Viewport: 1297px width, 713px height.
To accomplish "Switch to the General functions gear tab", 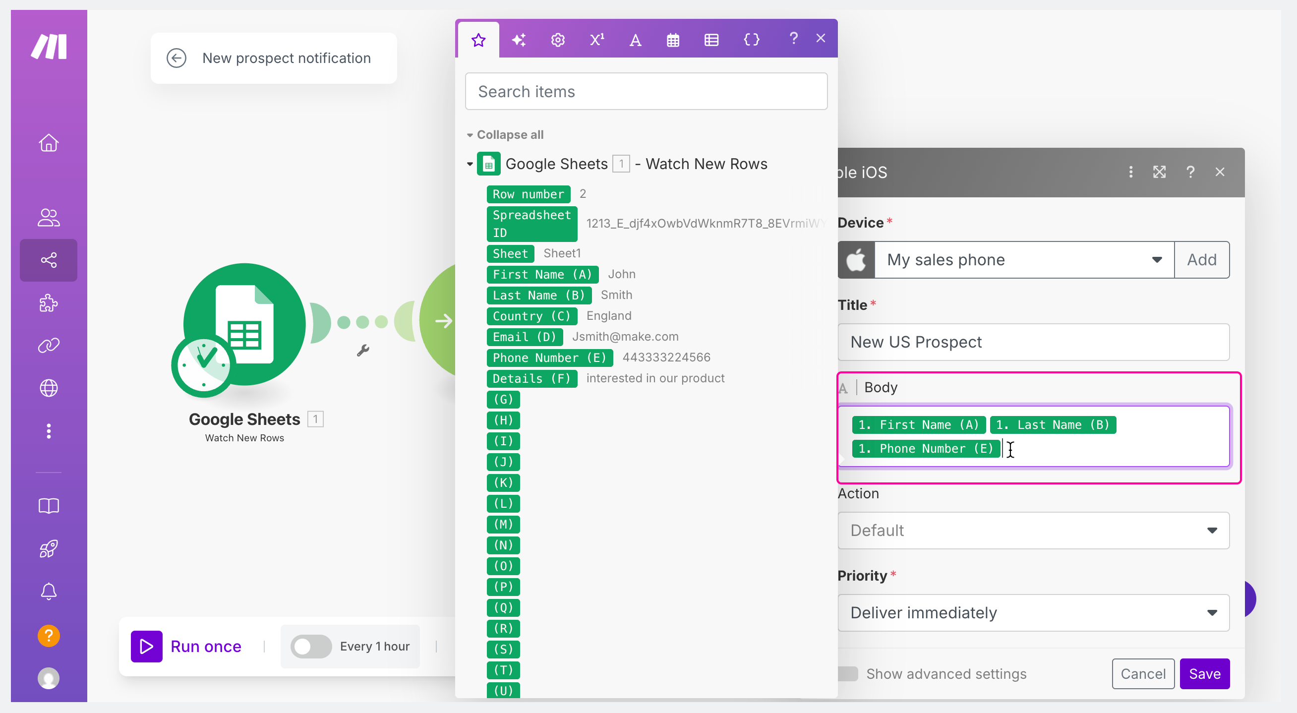I will tap(557, 39).
